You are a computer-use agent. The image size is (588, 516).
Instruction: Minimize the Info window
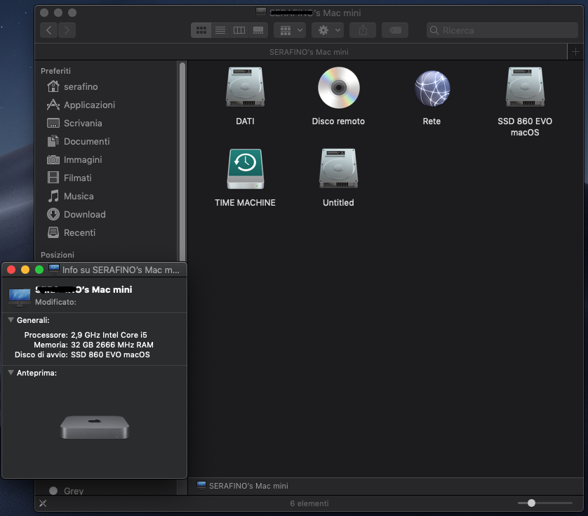coord(25,270)
